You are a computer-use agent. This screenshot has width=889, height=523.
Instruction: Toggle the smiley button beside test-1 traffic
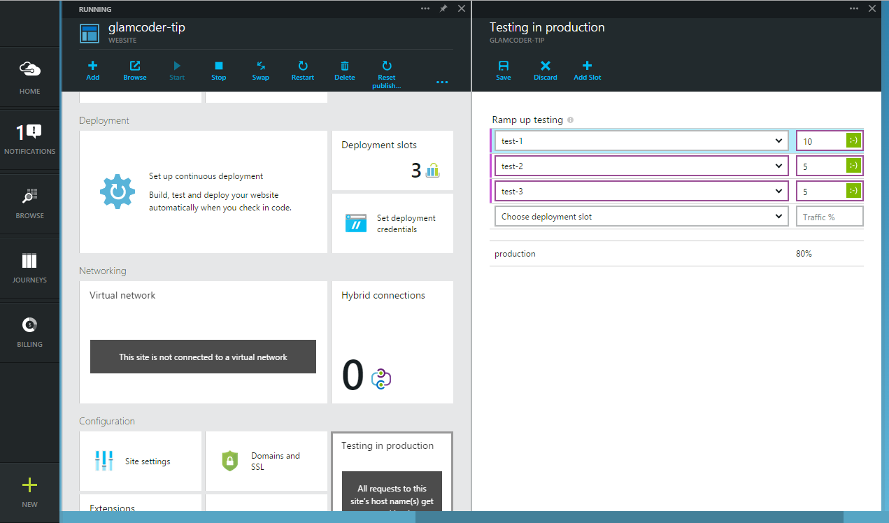(853, 141)
